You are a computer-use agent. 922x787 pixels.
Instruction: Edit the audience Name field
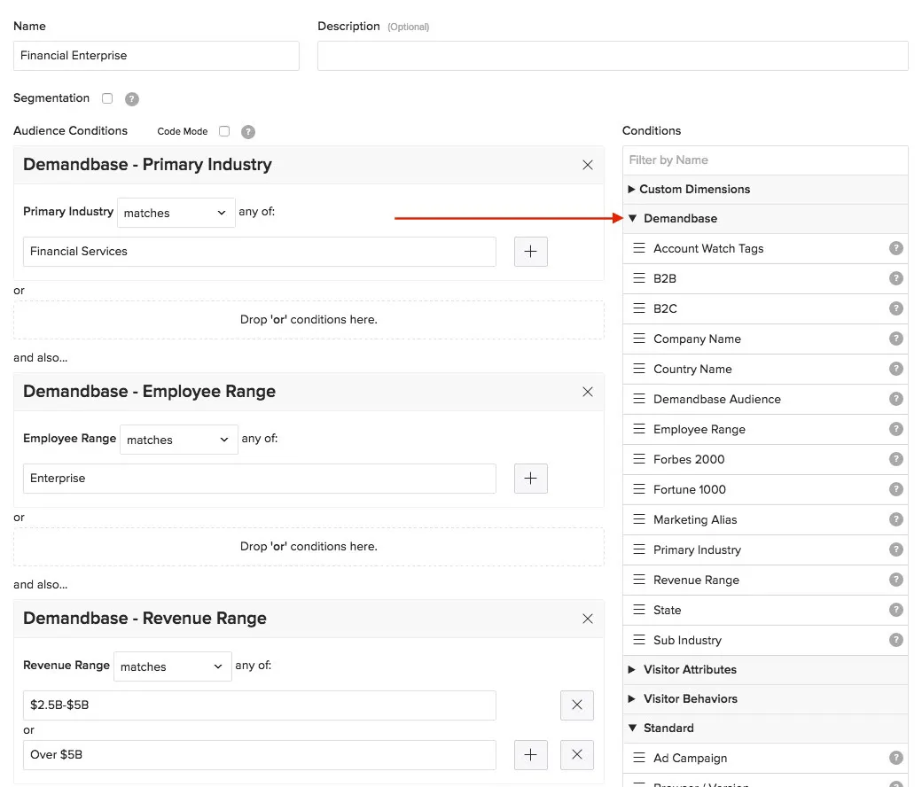pyautogui.click(x=156, y=56)
